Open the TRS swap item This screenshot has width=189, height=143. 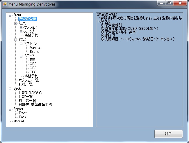pyautogui.click(x=33, y=72)
